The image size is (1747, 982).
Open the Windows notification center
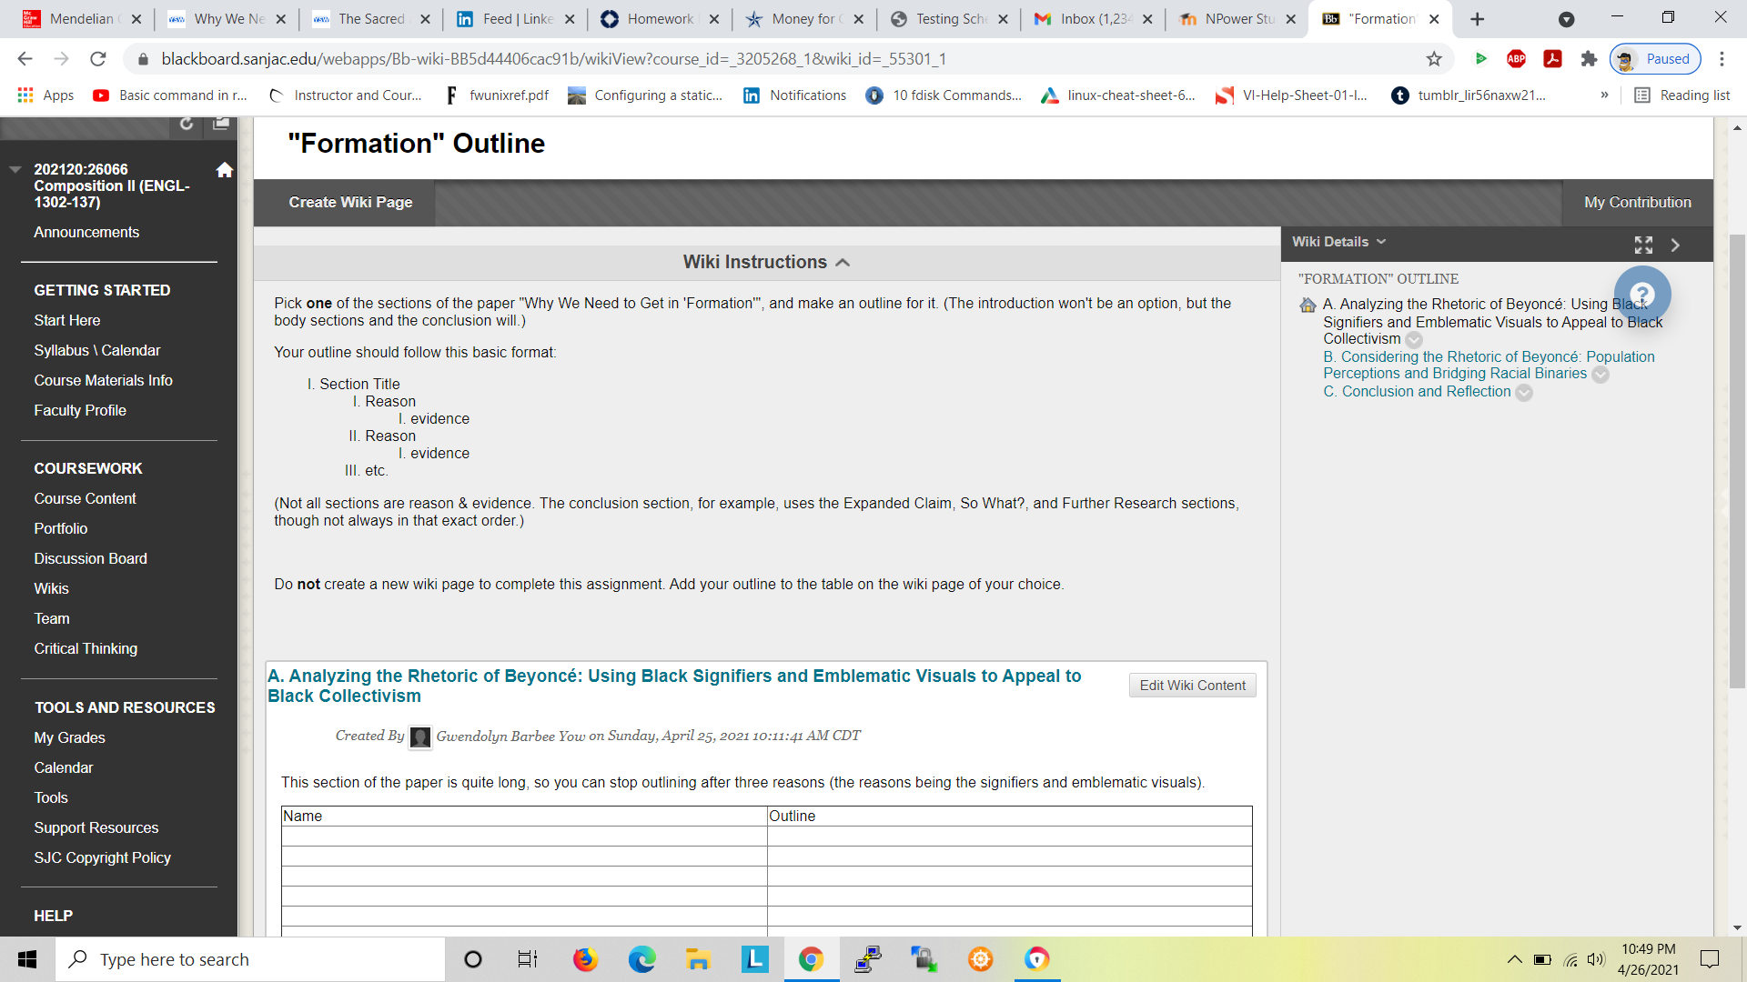[1710, 959]
